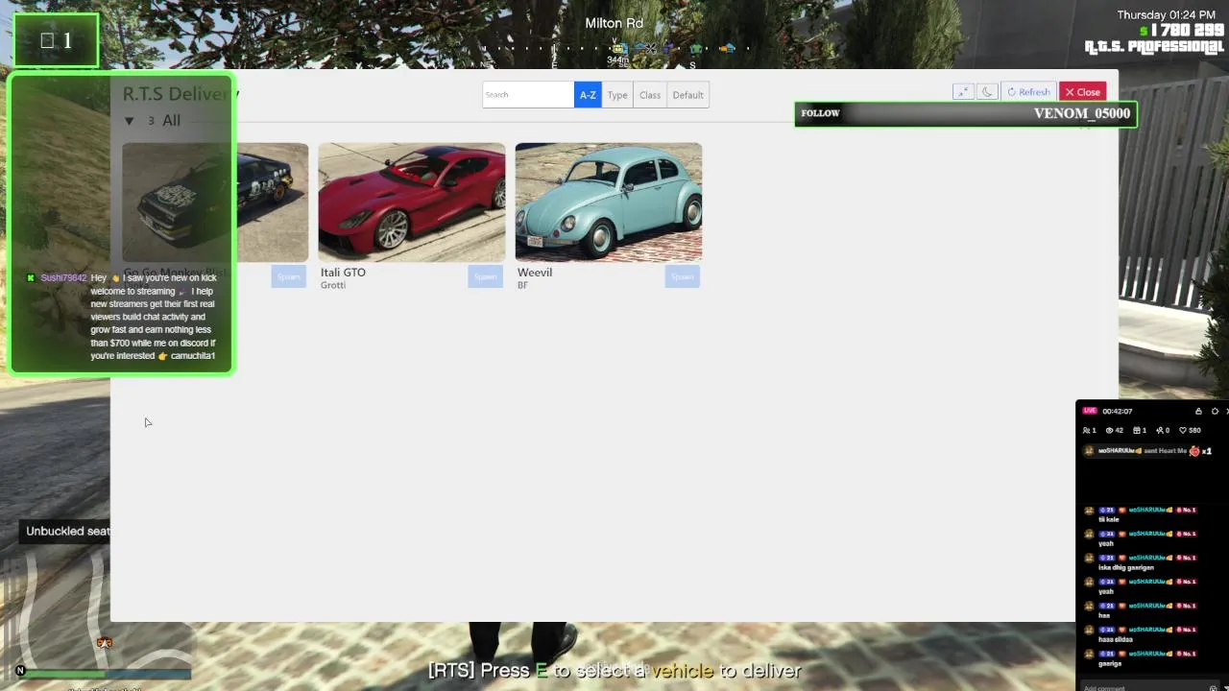This screenshot has width=1229, height=691.
Task: Click the heart likes icon showing 580
Action: [x=1183, y=430]
